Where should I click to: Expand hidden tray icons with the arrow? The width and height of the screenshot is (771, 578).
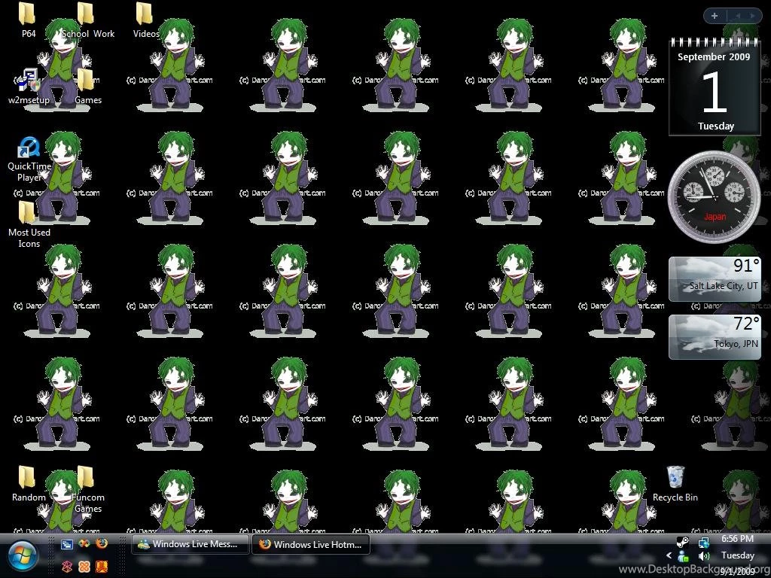(x=669, y=556)
